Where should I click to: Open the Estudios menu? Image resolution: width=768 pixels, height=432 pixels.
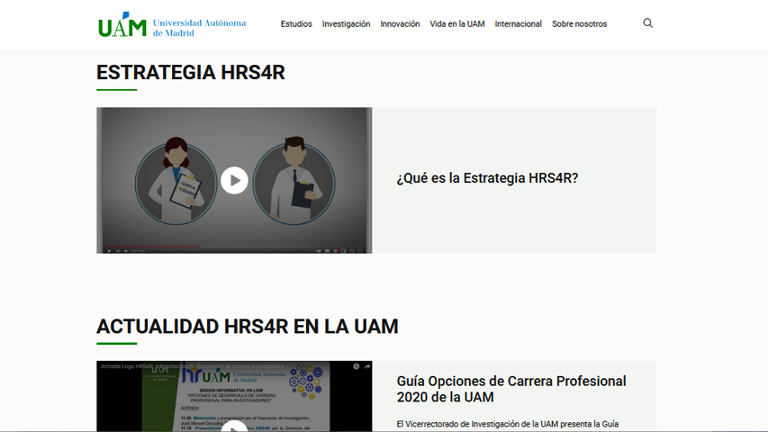point(296,24)
